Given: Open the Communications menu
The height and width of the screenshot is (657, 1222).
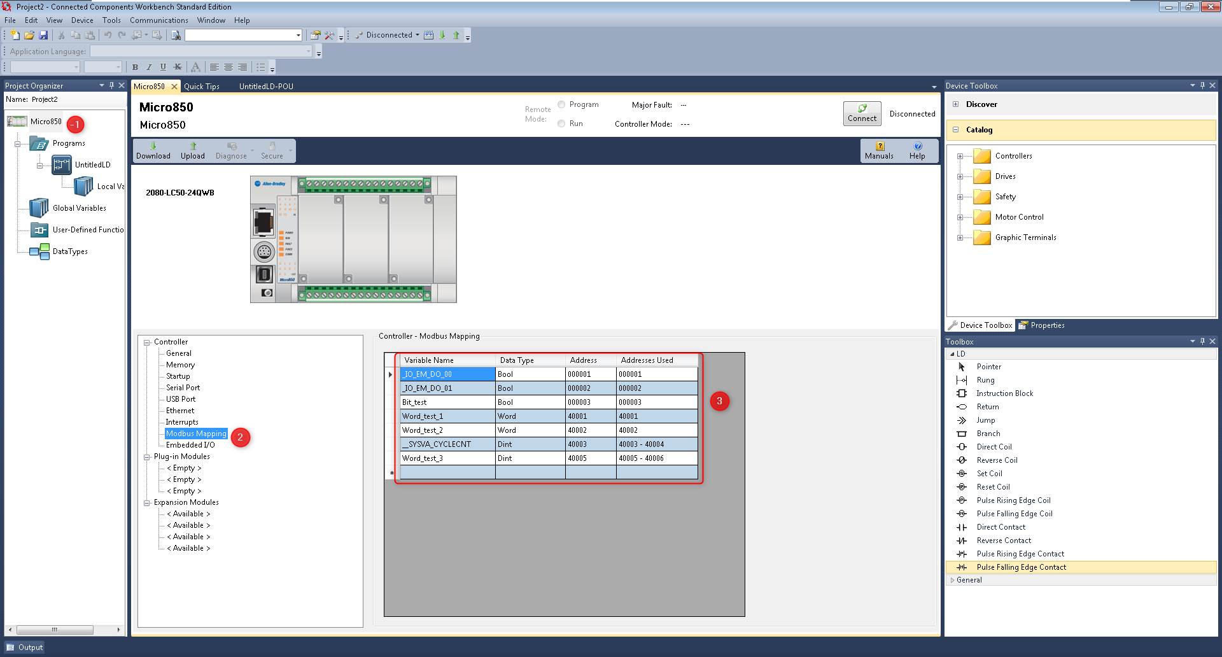Looking at the screenshot, I should 159,20.
